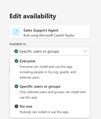This screenshot has width=101, height=119.
Task: Click the Sales Support Agent chat icon
Action: click(16, 32)
